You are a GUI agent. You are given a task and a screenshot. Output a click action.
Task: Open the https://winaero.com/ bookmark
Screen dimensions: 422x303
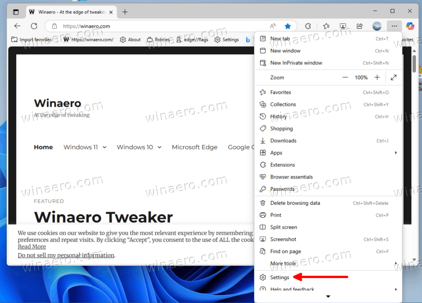88,40
